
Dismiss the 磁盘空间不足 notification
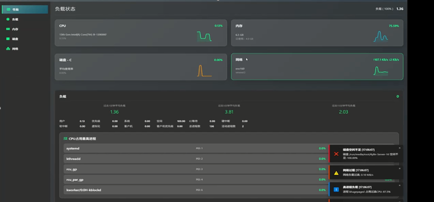coord(399,148)
